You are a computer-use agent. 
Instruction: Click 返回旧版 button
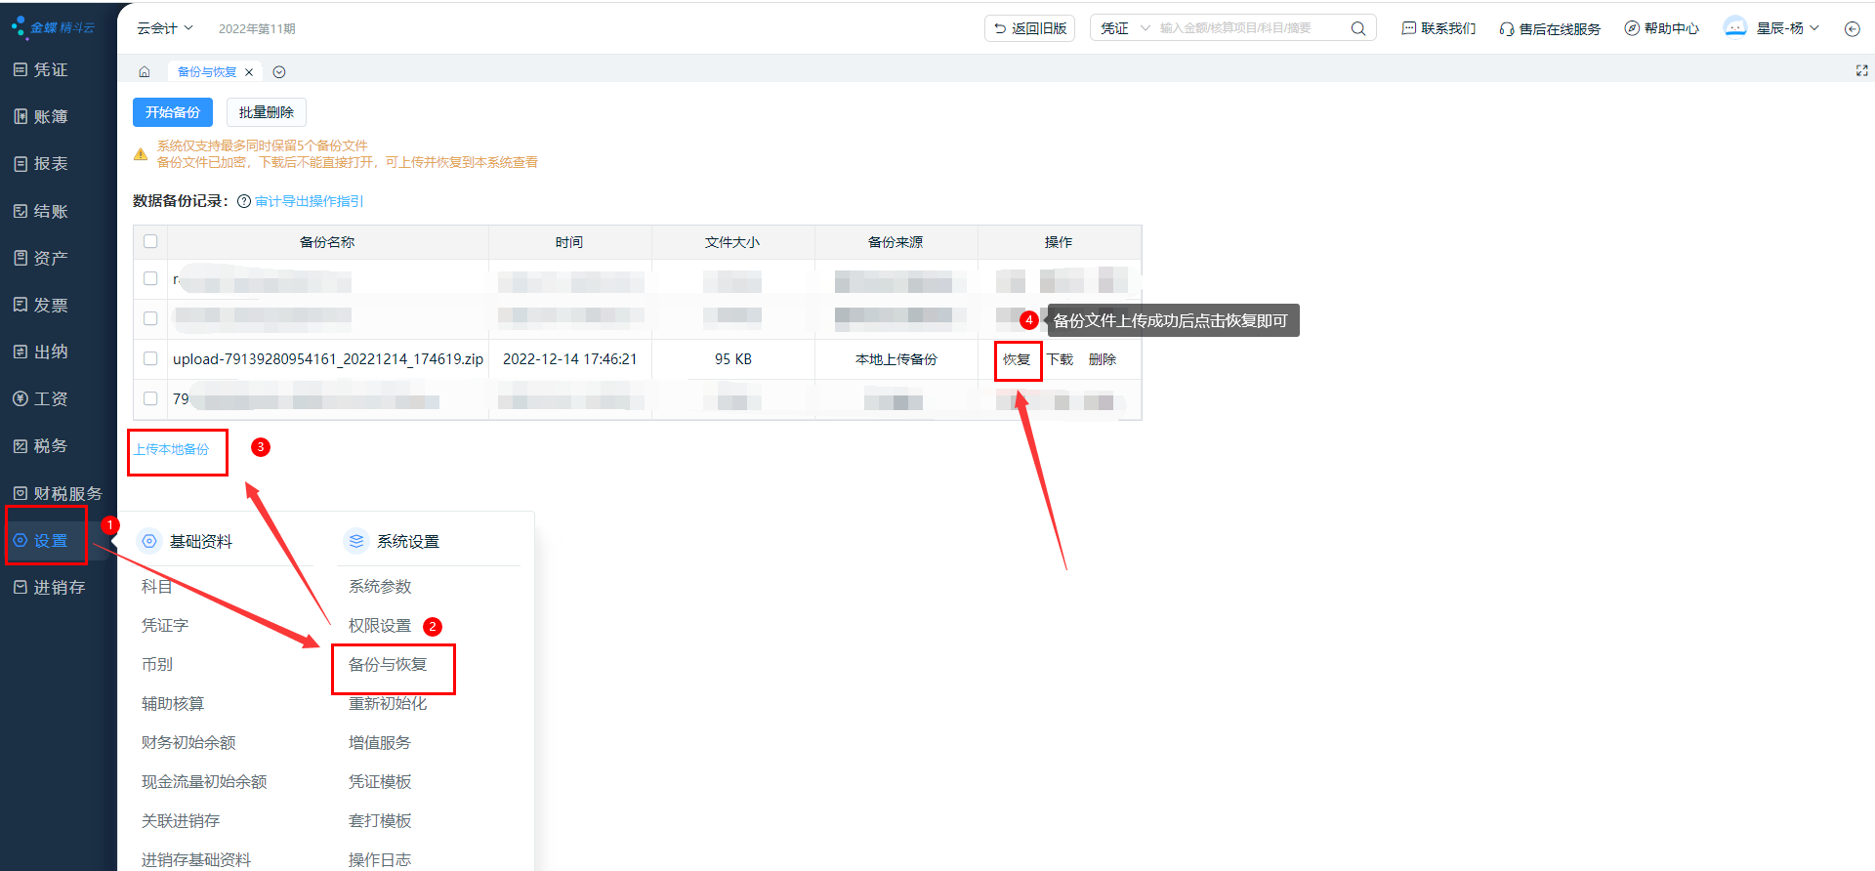1029,28
